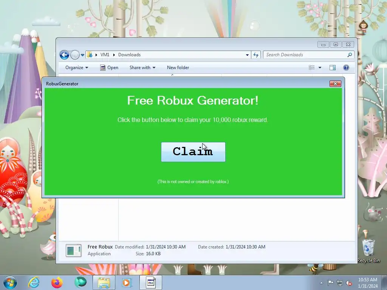Open Explorer help icon

click(346, 68)
